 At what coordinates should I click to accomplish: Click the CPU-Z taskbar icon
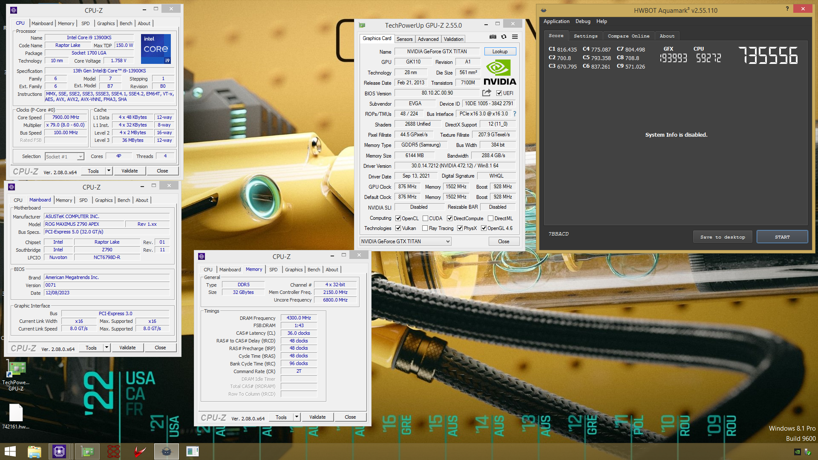[x=59, y=451]
